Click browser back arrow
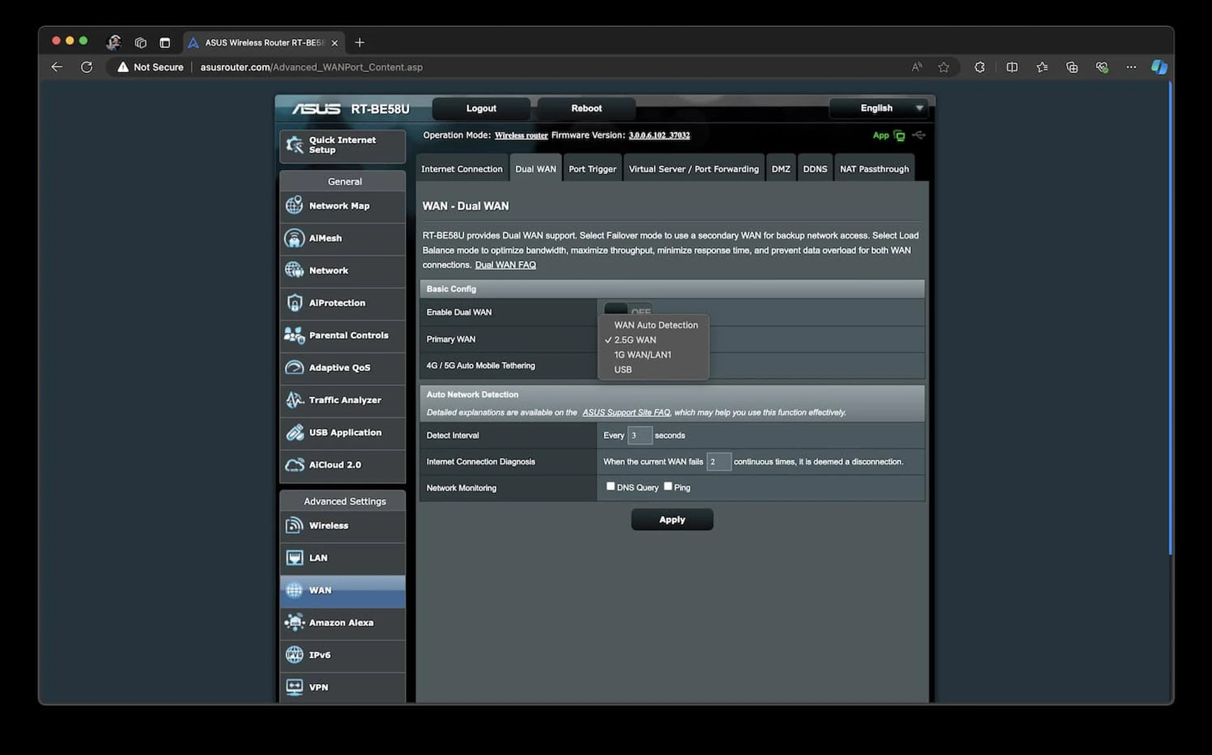This screenshot has height=755, width=1212. click(x=57, y=67)
